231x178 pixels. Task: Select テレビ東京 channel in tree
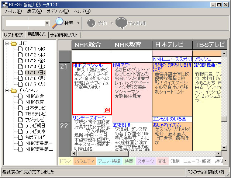click(35, 132)
